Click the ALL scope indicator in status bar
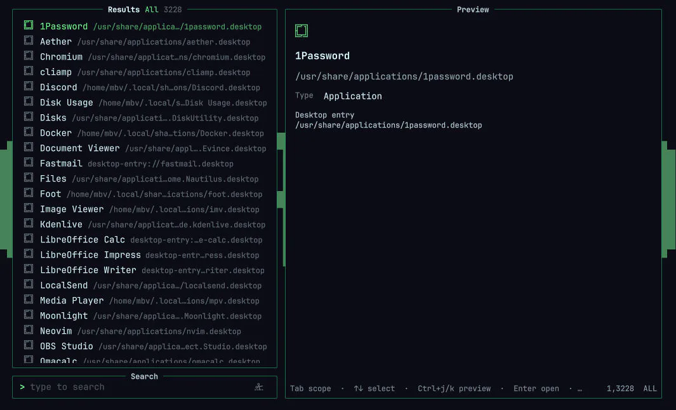676x410 pixels. click(650, 388)
